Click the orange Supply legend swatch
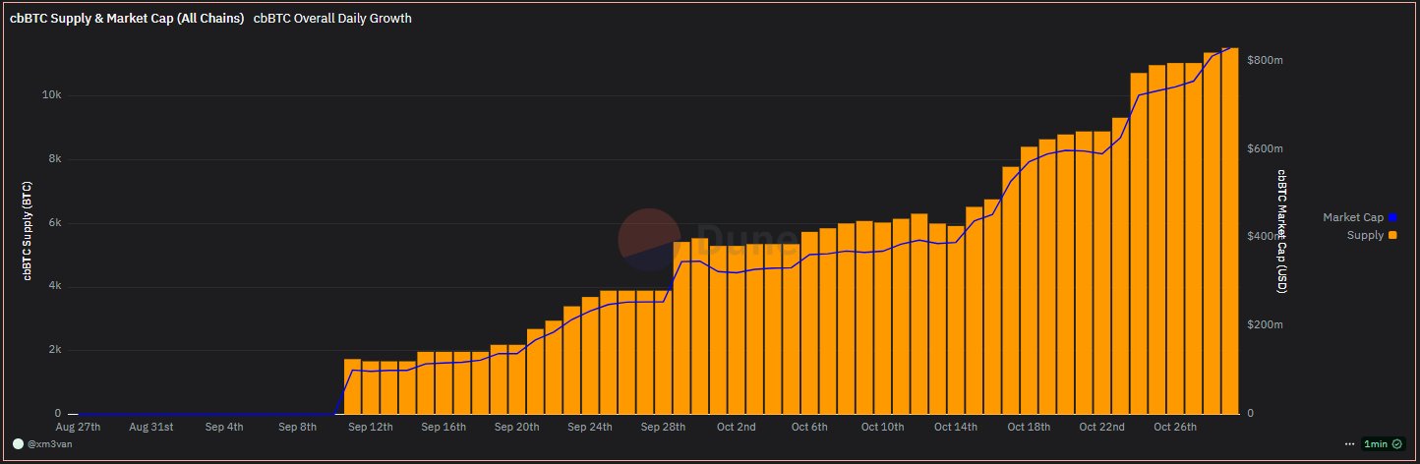Screen dimensions: 1420x464 tap(1392, 236)
